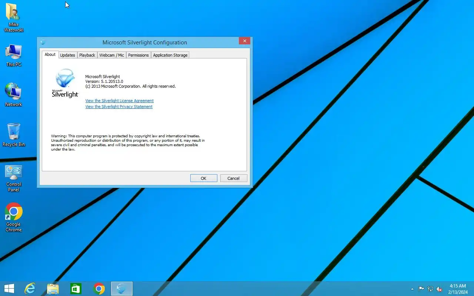Launch Internet Explorer from taskbar
This screenshot has height=296, width=474.
tap(30, 289)
